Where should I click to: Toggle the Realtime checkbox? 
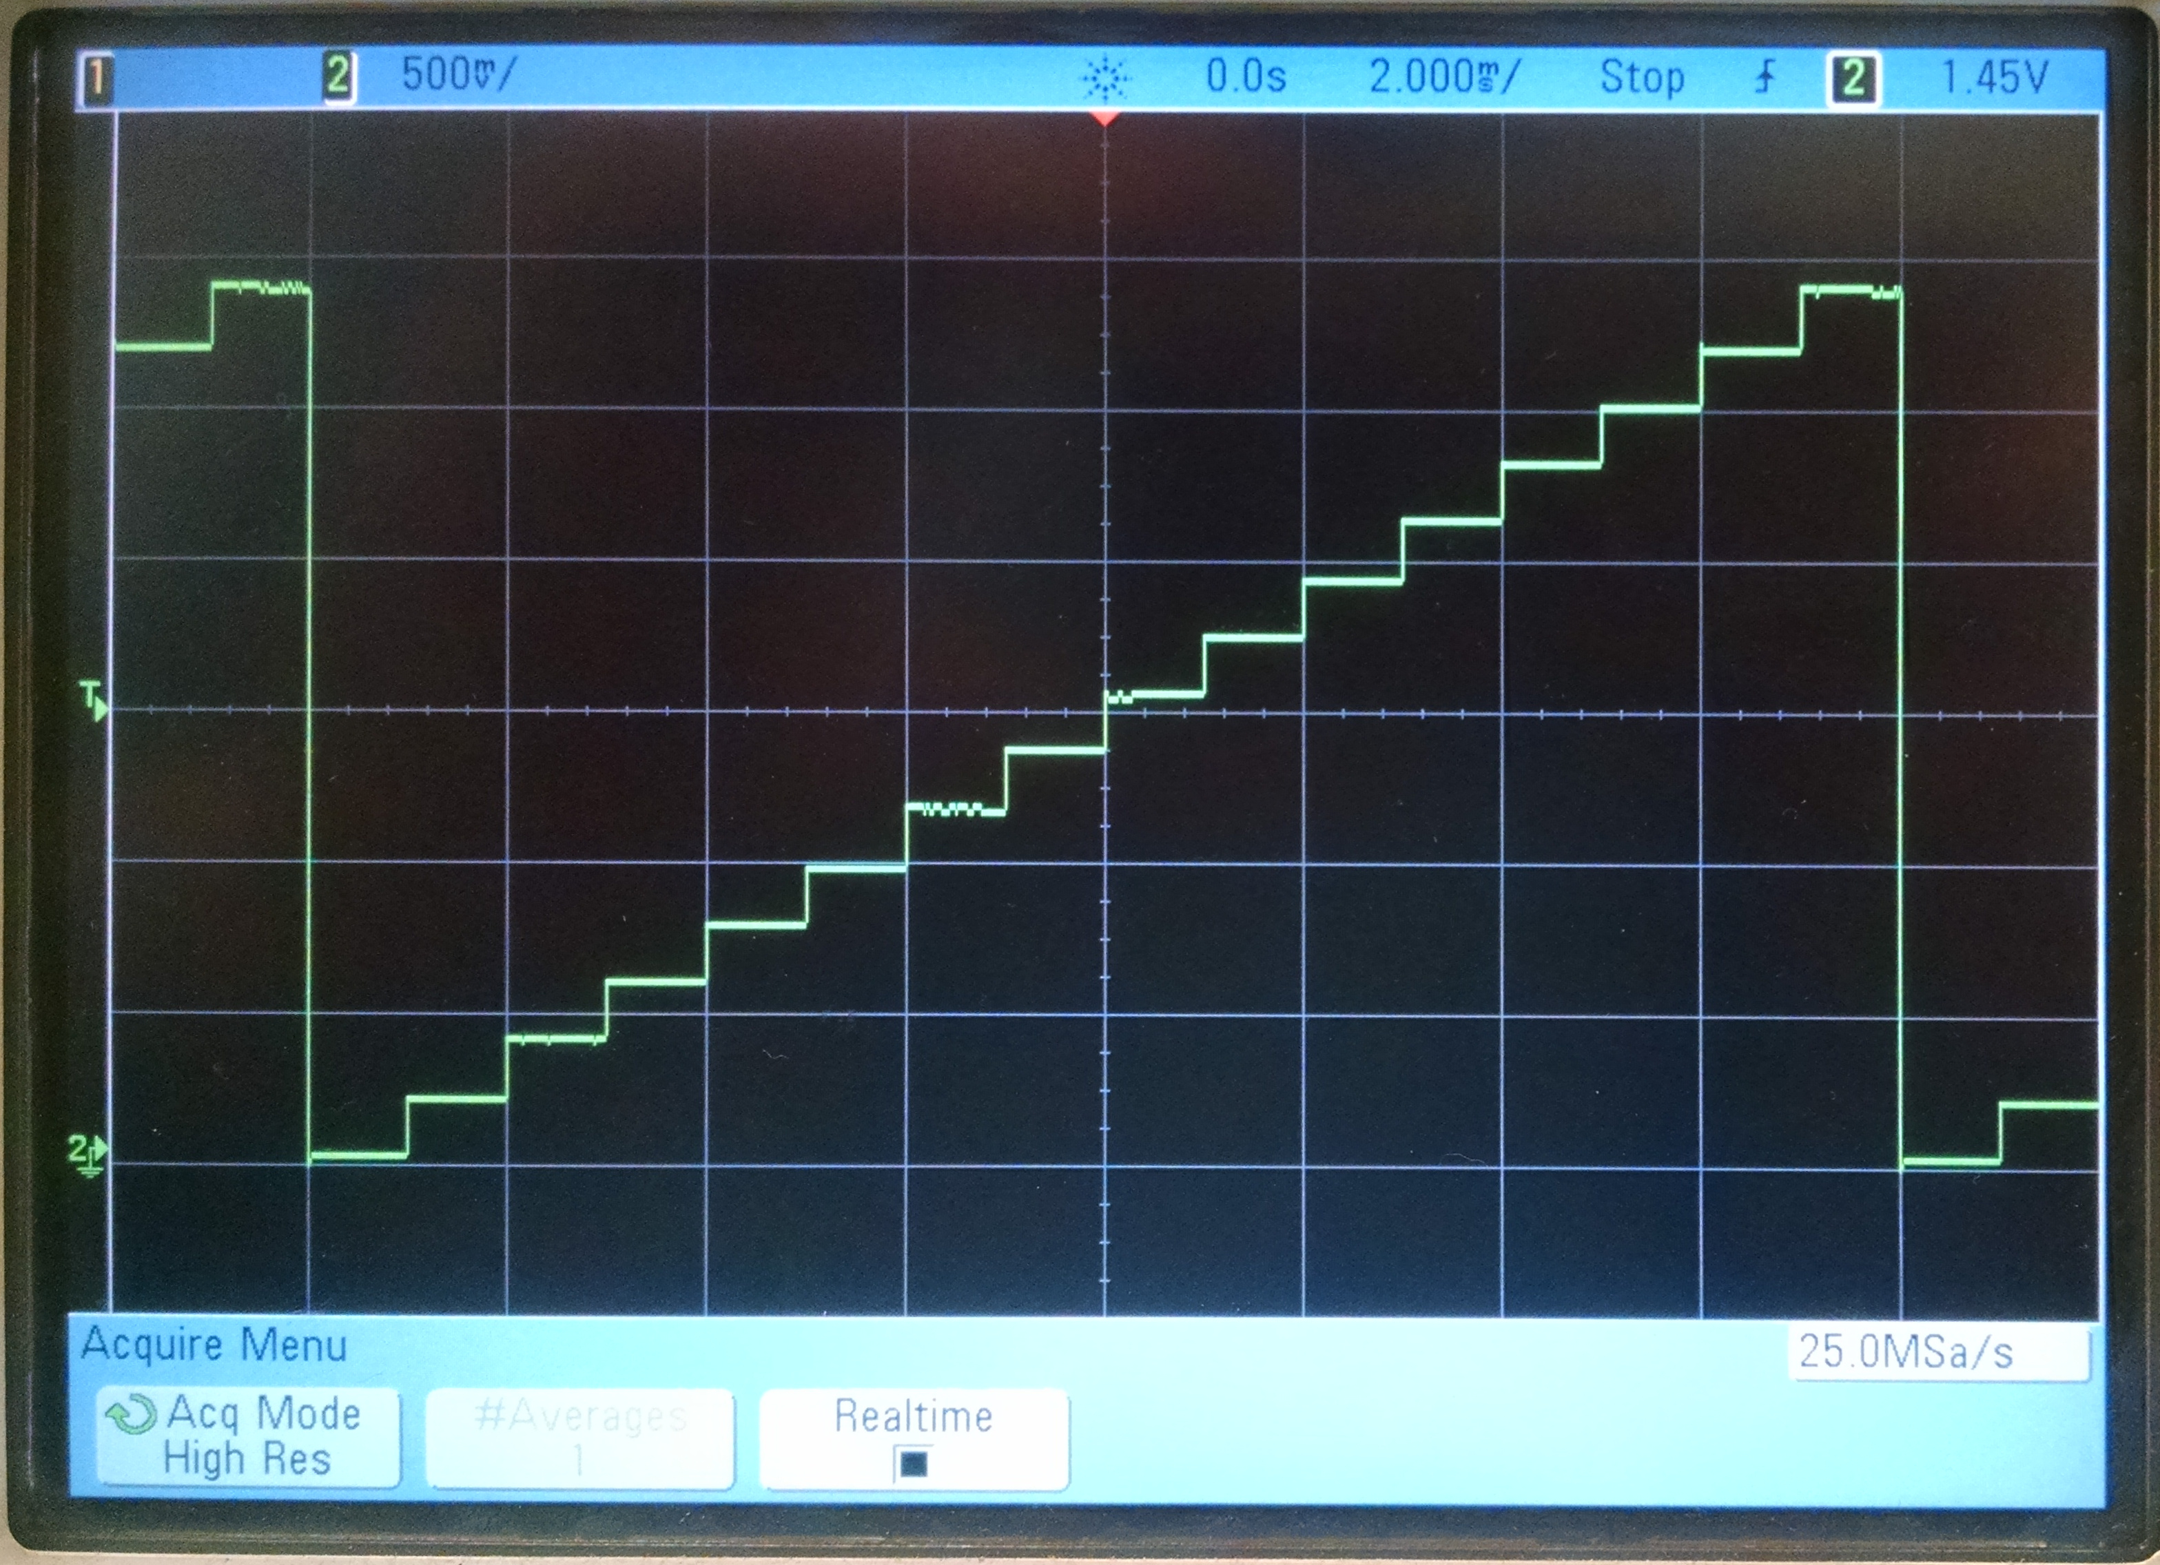click(912, 1464)
